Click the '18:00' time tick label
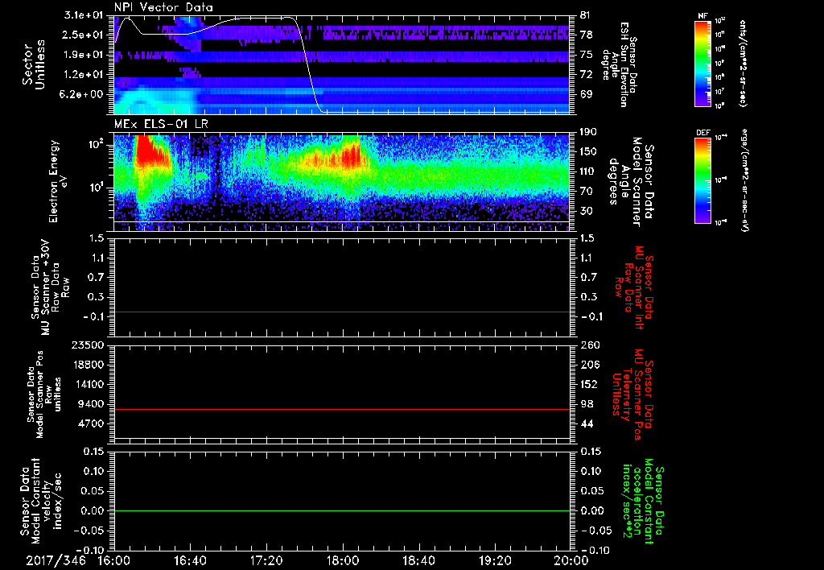Image resolution: width=824 pixels, height=570 pixels. tap(343, 561)
